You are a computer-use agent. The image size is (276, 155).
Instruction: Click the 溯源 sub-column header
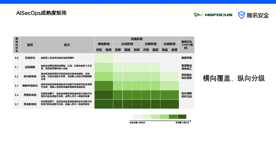(x=127, y=50)
